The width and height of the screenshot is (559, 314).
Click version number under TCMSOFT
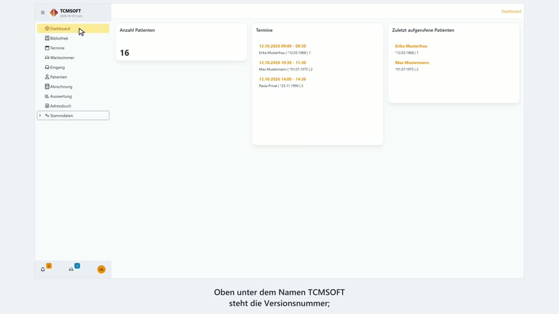tap(71, 16)
